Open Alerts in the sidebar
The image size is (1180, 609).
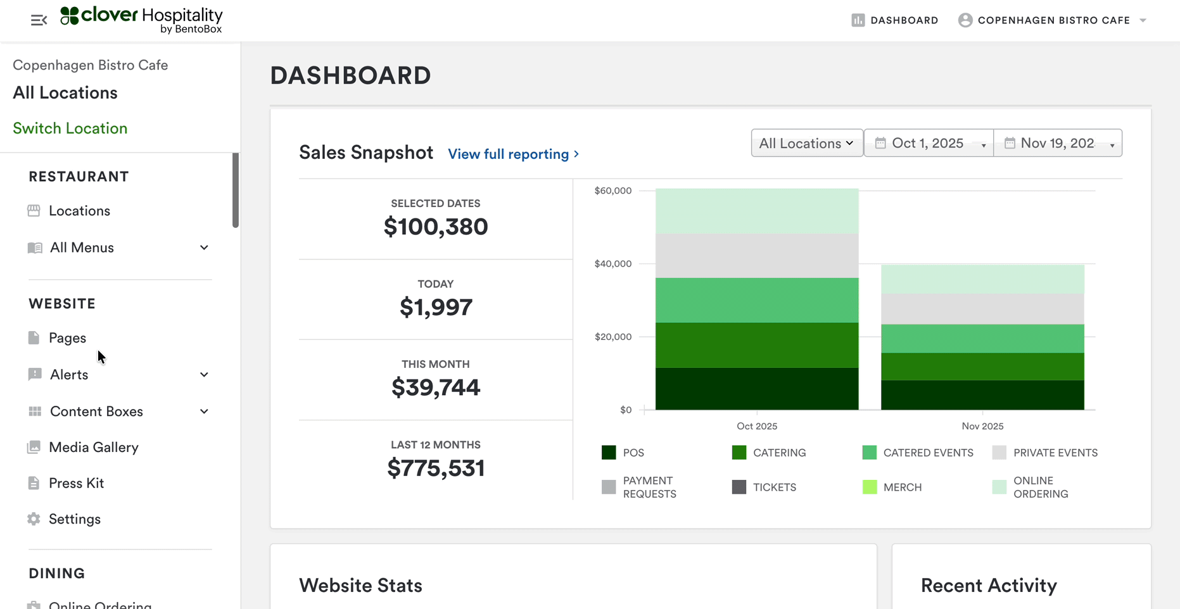(69, 375)
